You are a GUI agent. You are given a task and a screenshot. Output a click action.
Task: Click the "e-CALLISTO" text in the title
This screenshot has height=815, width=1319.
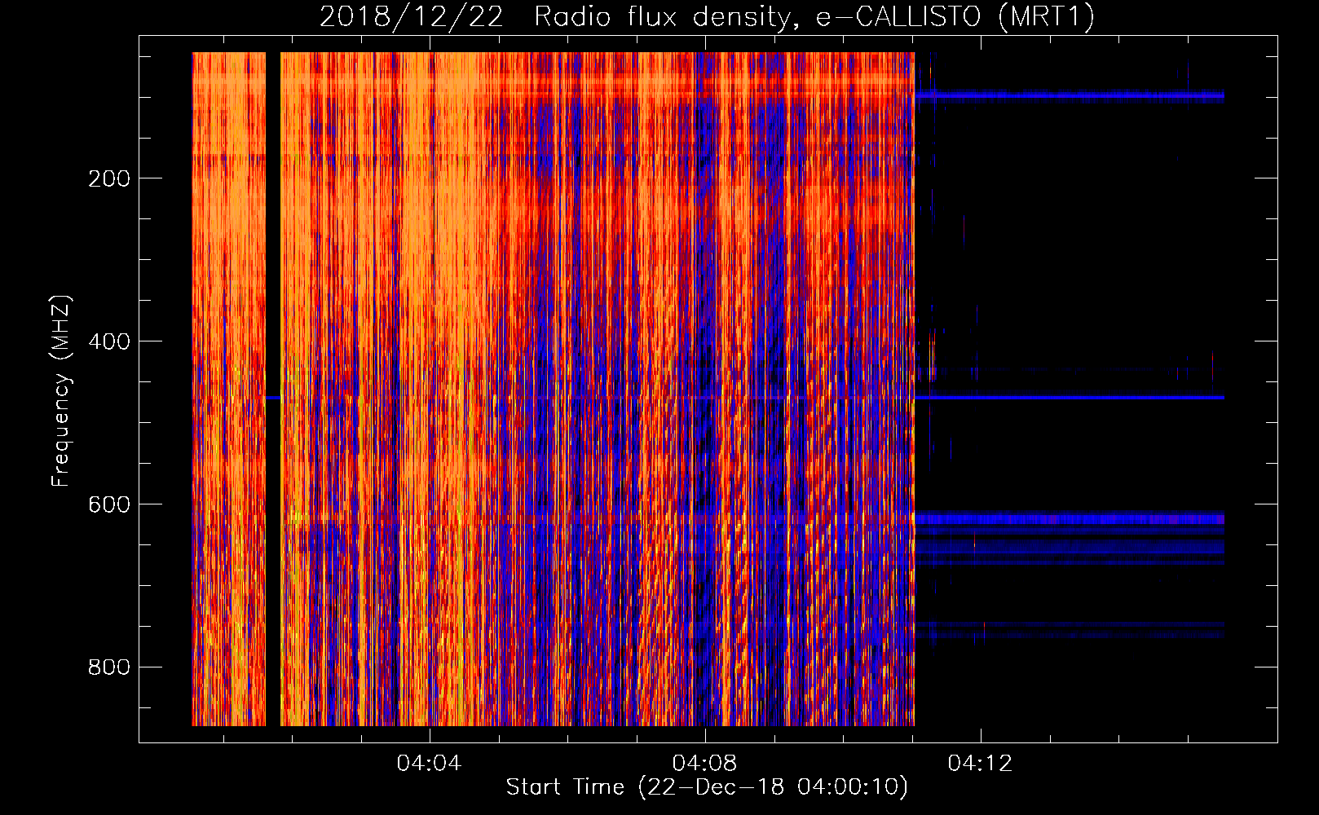[898, 16]
